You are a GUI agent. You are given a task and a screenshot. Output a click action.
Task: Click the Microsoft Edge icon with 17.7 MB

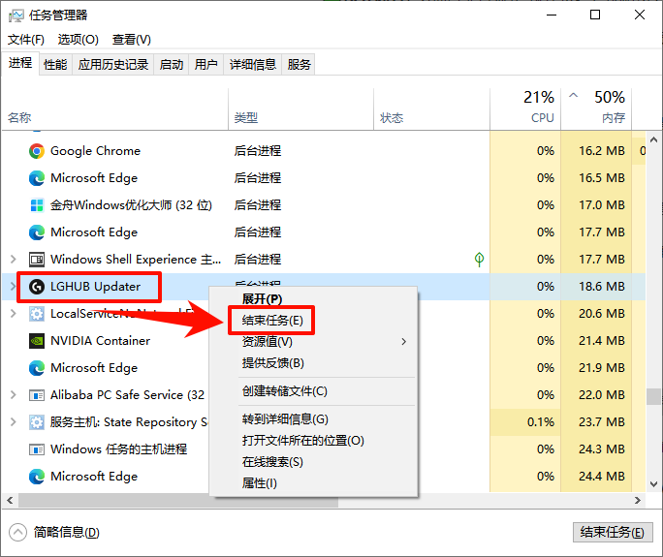tap(37, 232)
